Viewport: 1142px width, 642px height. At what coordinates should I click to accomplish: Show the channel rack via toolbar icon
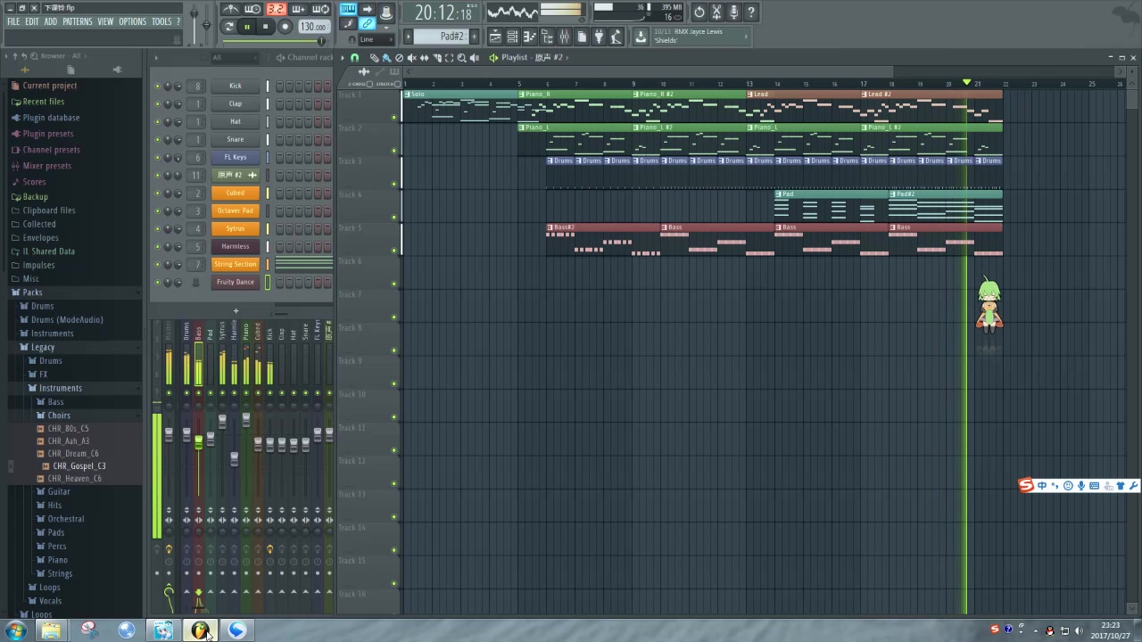[512, 36]
